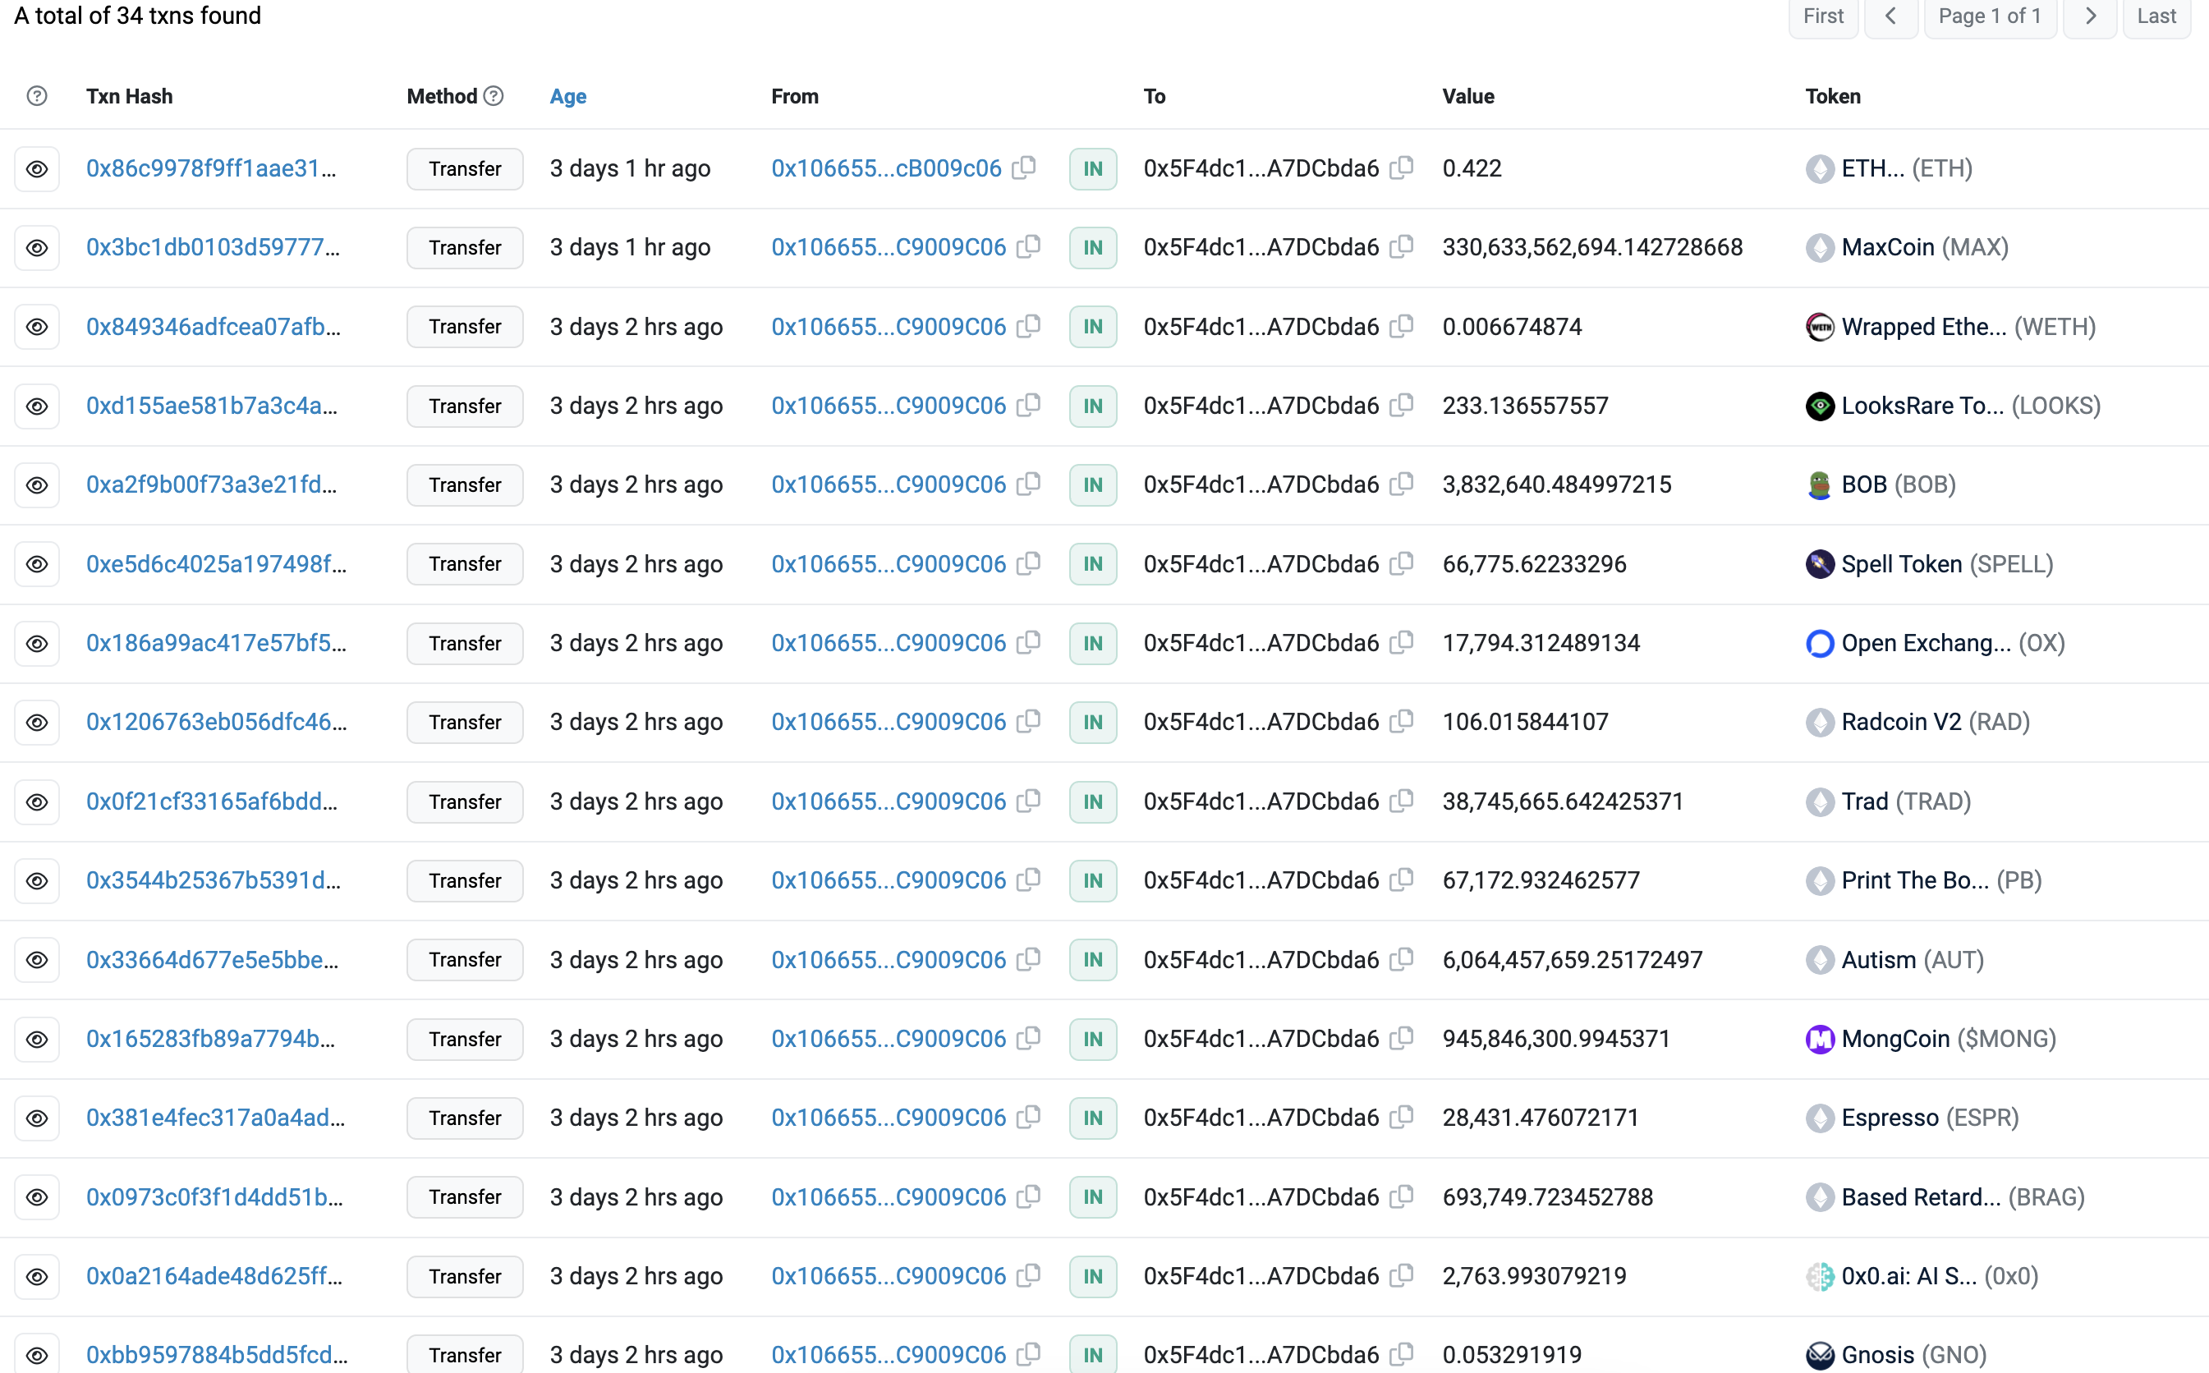Toggle eye preview for 0x3bc1db0103d59777 transaction
The width and height of the screenshot is (2209, 1373).
pyautogui.click(x=37, y=248)
